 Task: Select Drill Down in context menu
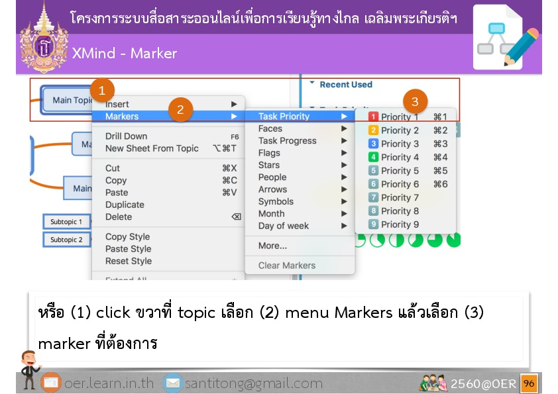[x=126, y=136]
